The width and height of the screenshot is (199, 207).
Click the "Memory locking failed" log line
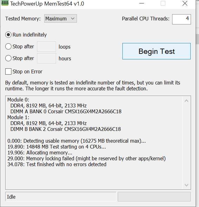87,158
